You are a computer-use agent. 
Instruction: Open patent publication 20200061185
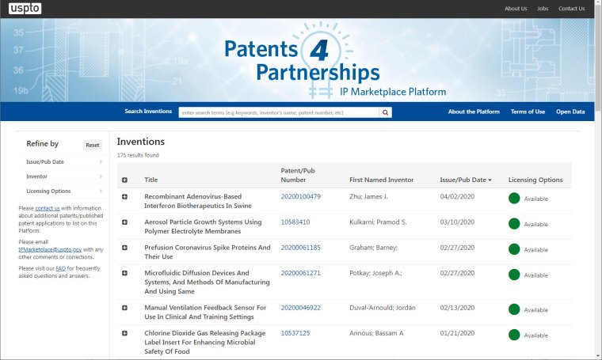(301, 248)
